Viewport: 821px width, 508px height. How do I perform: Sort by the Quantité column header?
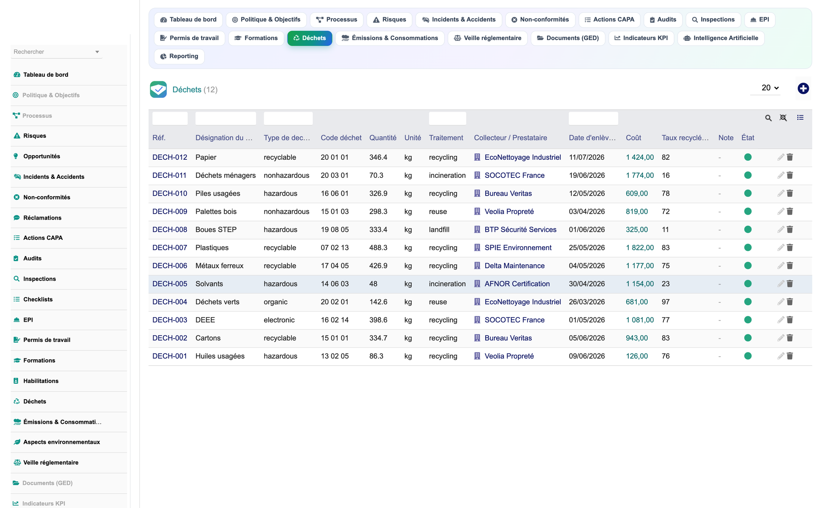point(383,138)
